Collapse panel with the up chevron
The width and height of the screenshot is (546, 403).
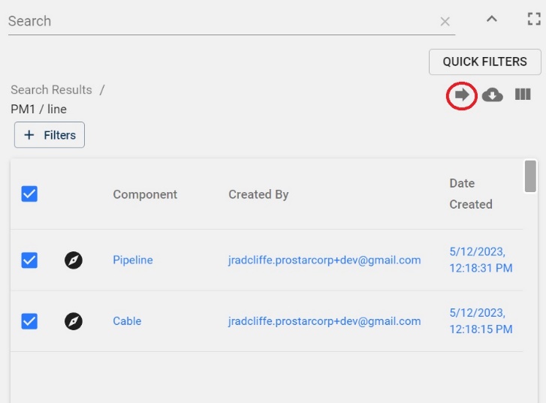click(492, 20)
